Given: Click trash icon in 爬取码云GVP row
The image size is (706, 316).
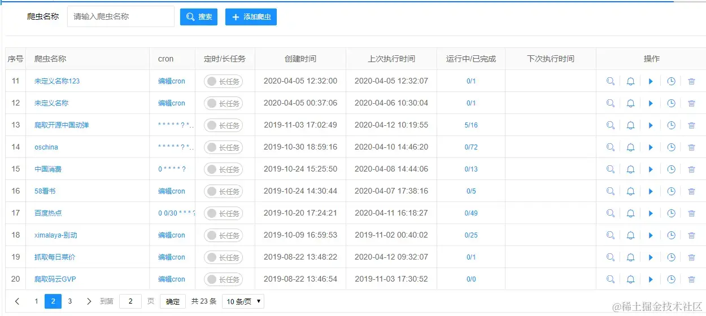Looking at the screenshot, I should pos(691,279).
